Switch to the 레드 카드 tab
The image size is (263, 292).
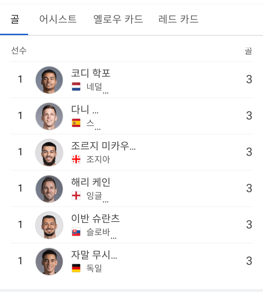click(178, 19)
